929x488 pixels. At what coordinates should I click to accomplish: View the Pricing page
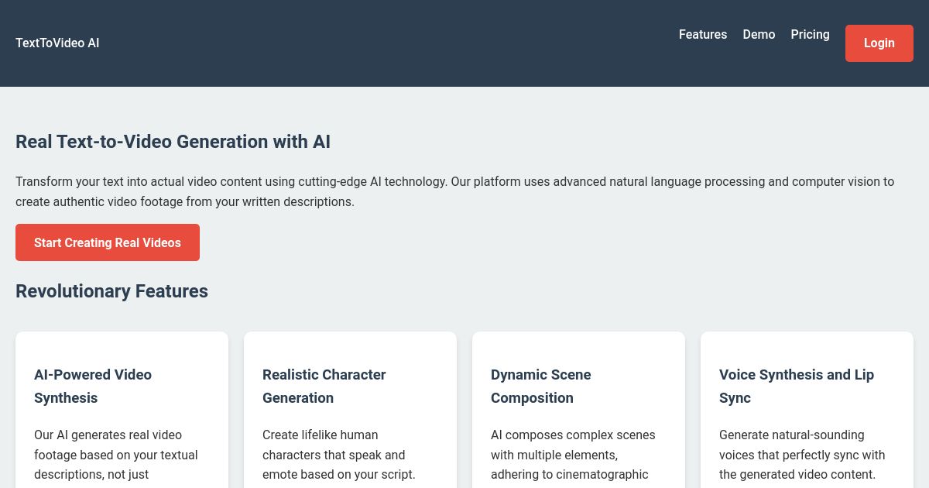(810, 35)
